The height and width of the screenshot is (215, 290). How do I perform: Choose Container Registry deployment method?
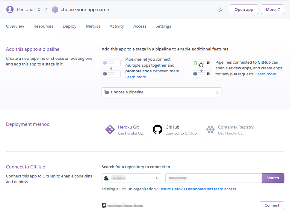230,130
